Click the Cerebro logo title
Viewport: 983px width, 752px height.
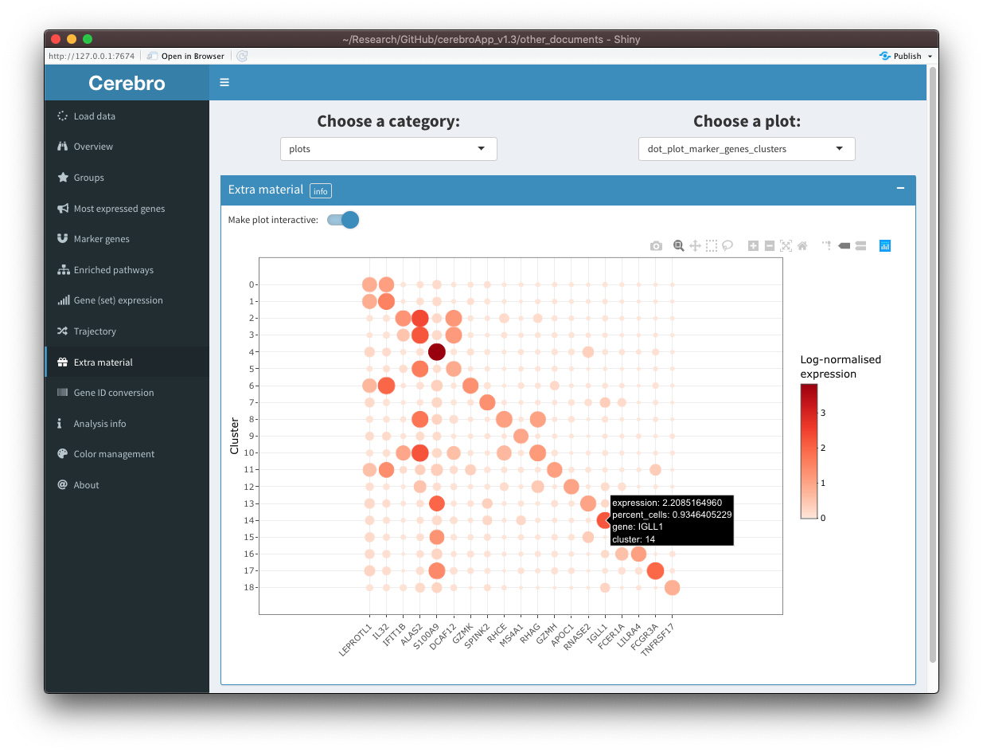[x=127, y=82]
